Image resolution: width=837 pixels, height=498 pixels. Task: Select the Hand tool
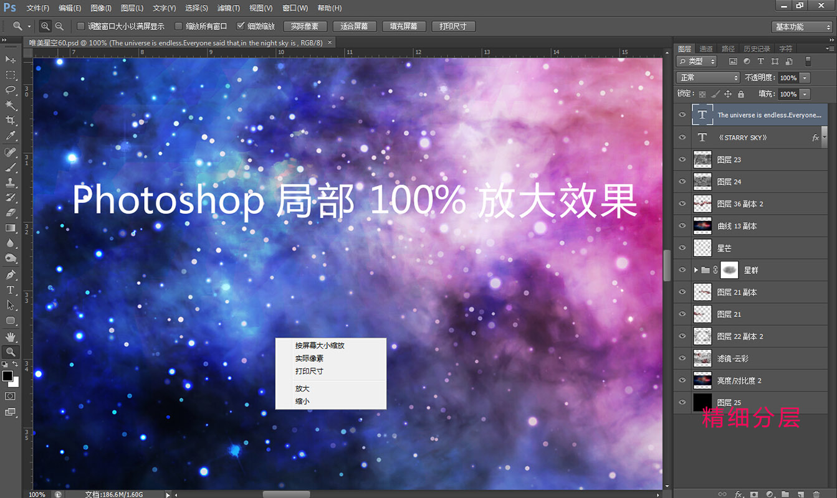point(11,337)
